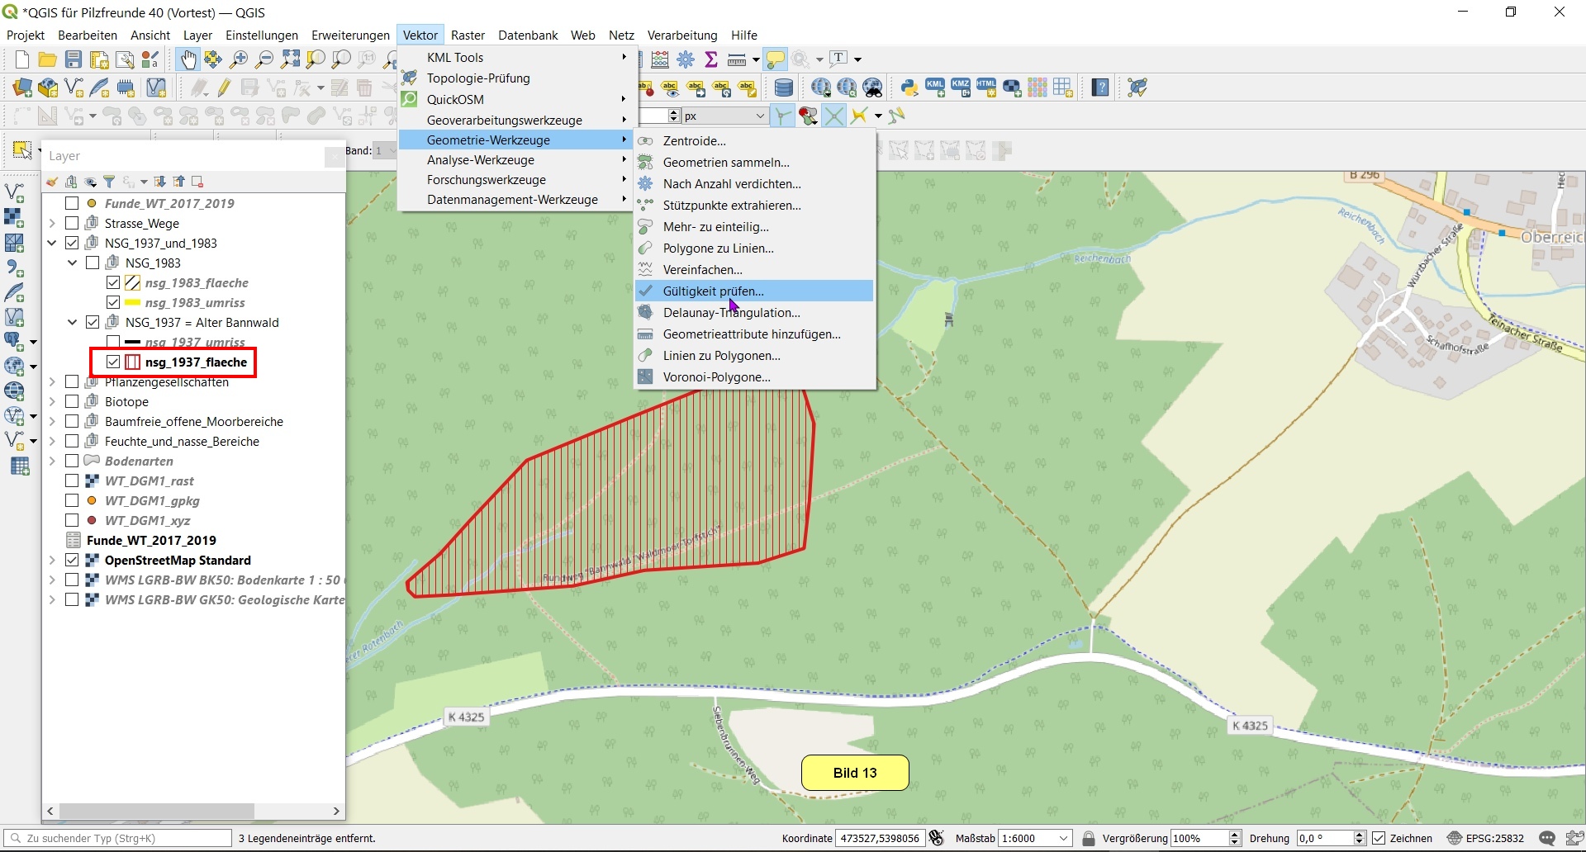Screen dimensions: 1586x852
Task: Enable the Biotope layer checkbox
Action: (x=72, y=402)
